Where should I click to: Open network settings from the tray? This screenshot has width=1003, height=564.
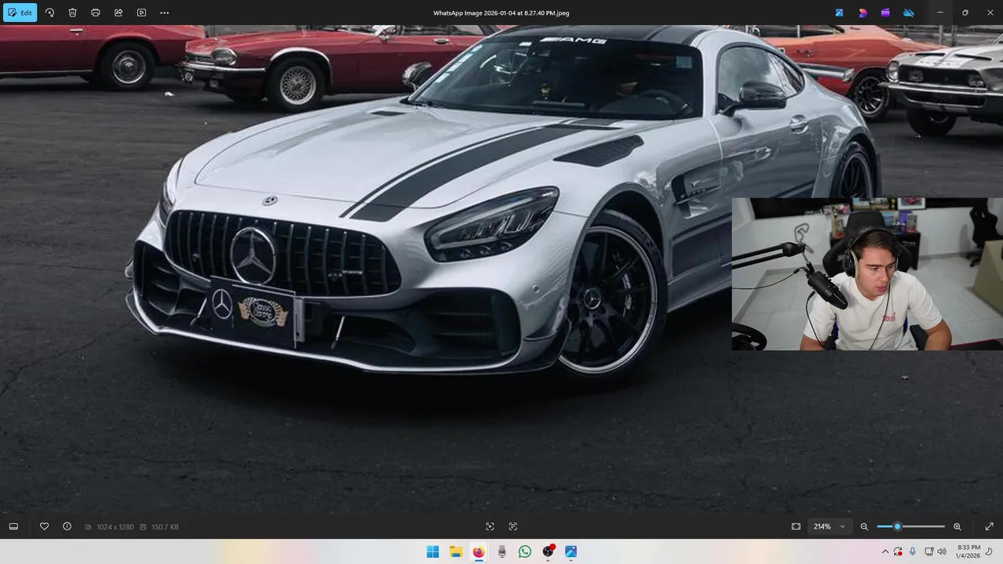(x=929, y=551)
